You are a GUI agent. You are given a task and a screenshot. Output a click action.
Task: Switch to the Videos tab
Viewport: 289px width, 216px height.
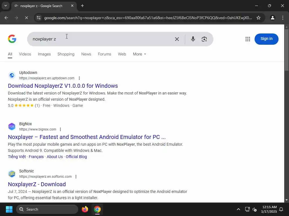coord(25,54)
